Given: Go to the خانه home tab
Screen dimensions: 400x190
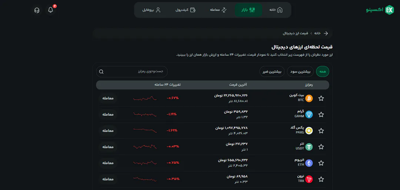Looking at the screenshot, I should (x=276, y=10).
